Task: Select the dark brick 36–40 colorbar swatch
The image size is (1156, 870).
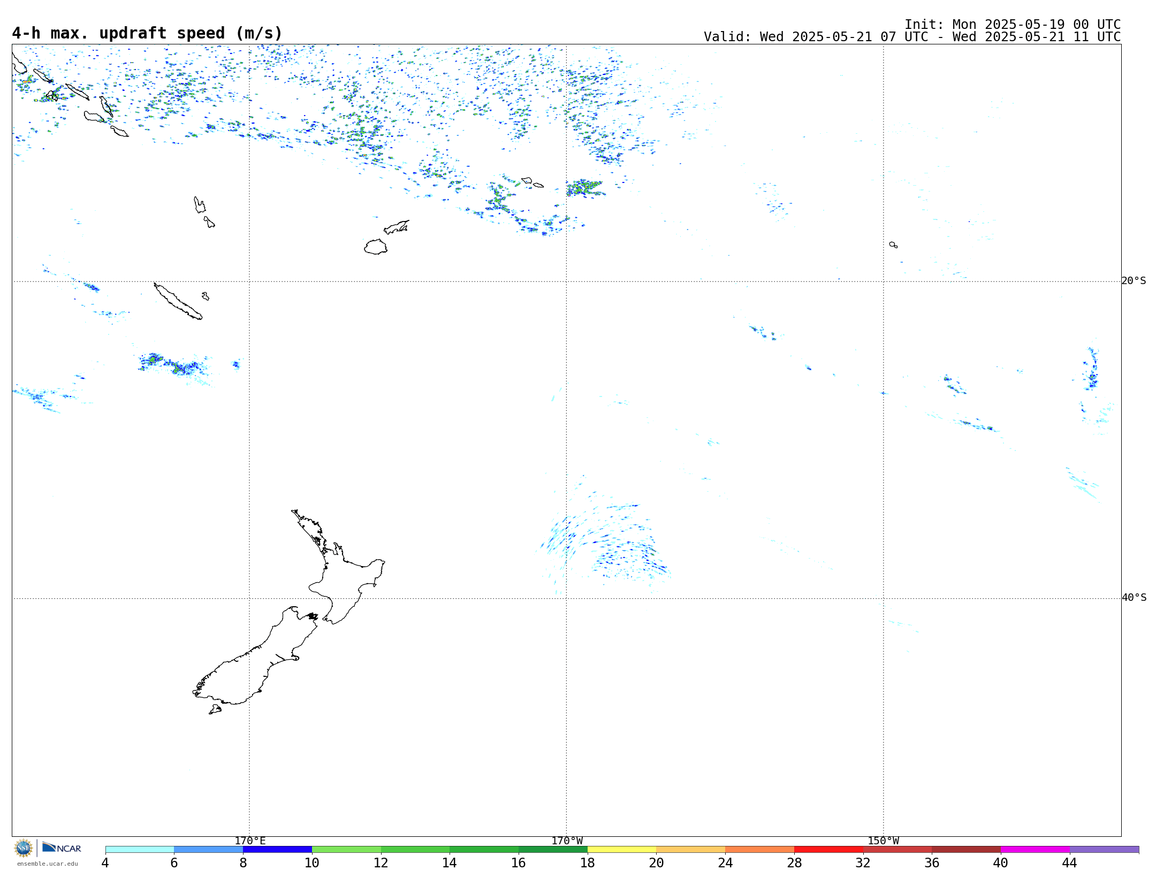Action: pos(967,850)
